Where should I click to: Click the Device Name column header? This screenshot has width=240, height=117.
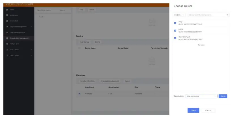pyautogui.click(x=90, y=48)
